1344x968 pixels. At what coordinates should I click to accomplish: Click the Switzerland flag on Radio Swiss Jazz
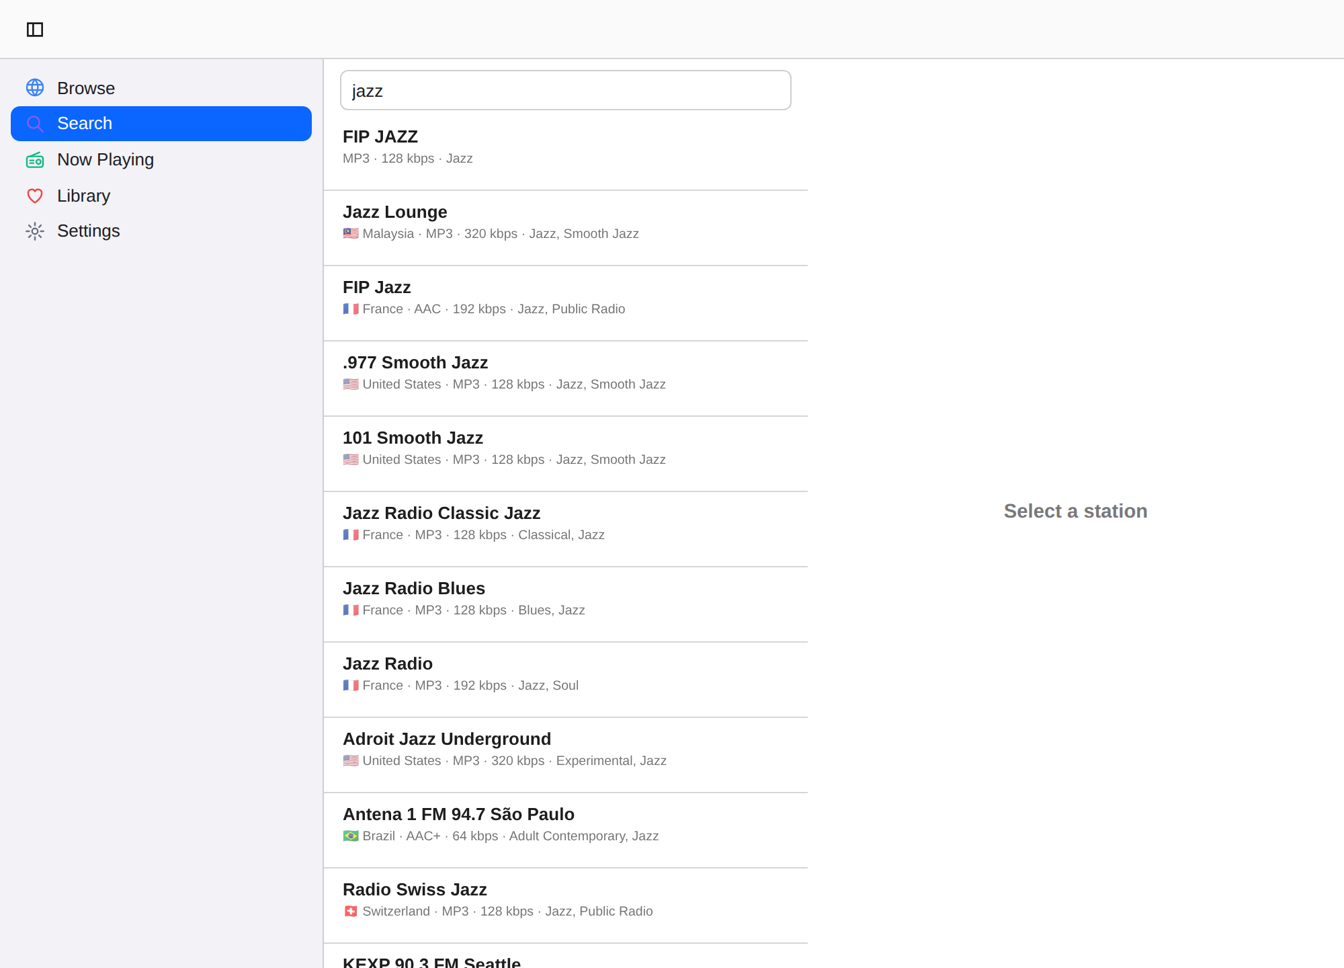click(x=351, y=912)
